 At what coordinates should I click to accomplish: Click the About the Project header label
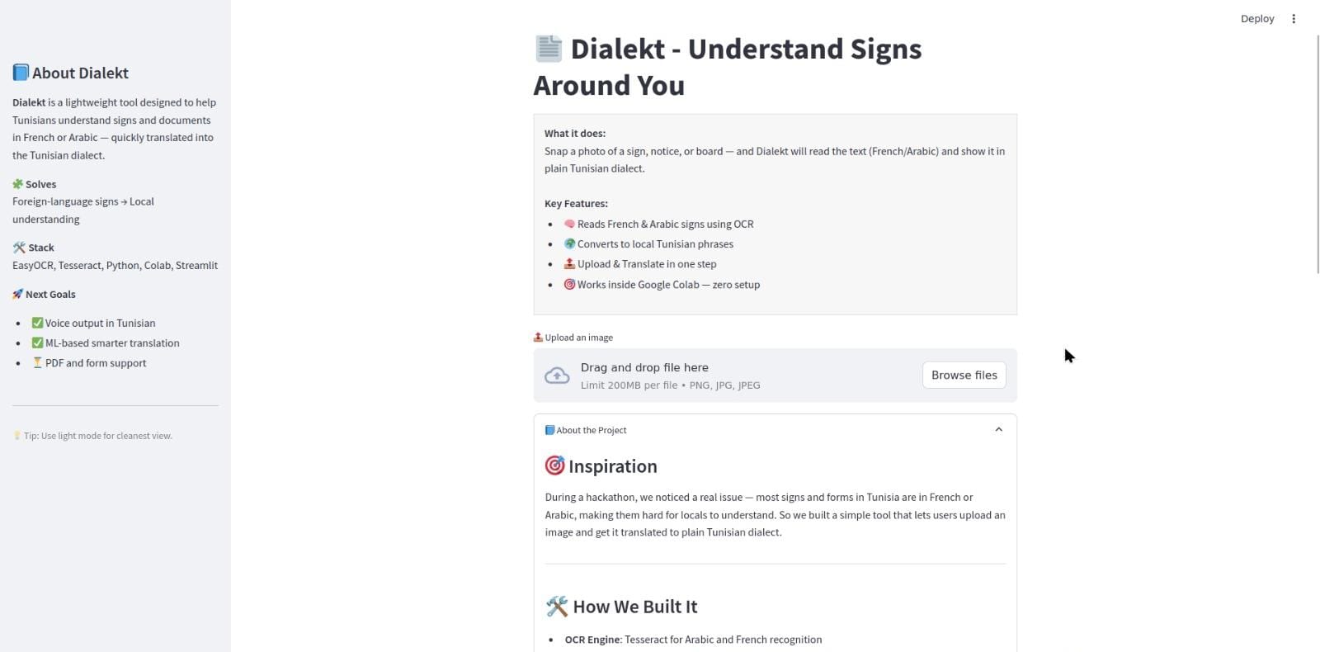[x=591, y=430]
